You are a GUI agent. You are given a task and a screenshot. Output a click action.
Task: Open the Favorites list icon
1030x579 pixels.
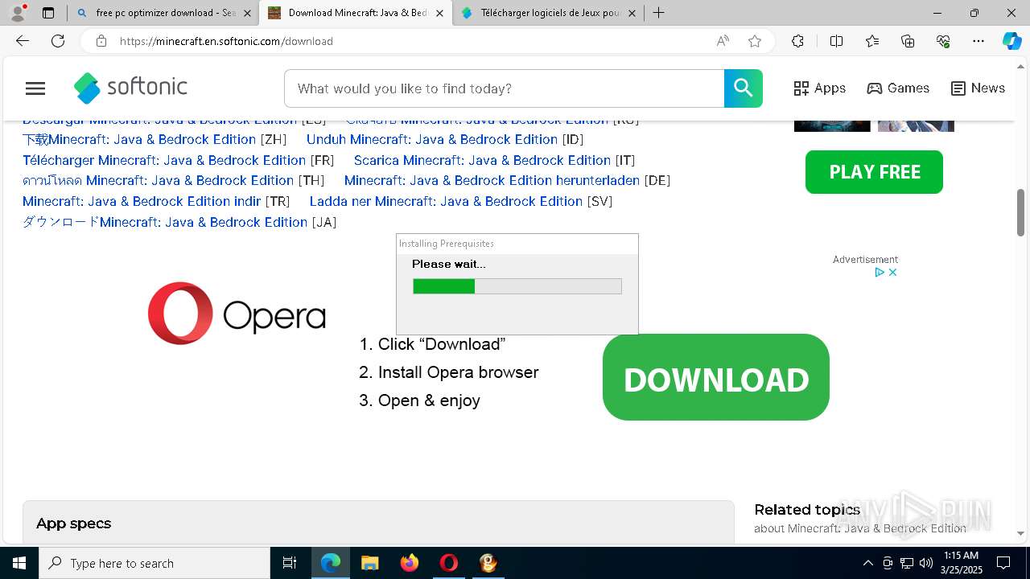point(872,41)
